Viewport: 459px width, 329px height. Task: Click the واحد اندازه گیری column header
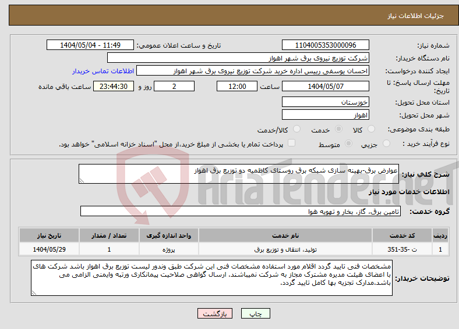click(169, 235)
